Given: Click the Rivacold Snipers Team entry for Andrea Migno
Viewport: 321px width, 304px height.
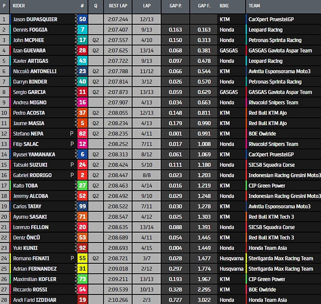Looking at the screenshot, I should point(273,102).
